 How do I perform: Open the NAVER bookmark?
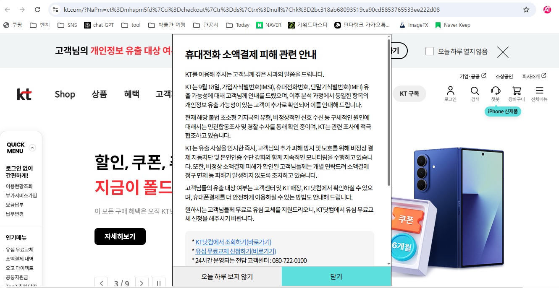tap(269, 25)
